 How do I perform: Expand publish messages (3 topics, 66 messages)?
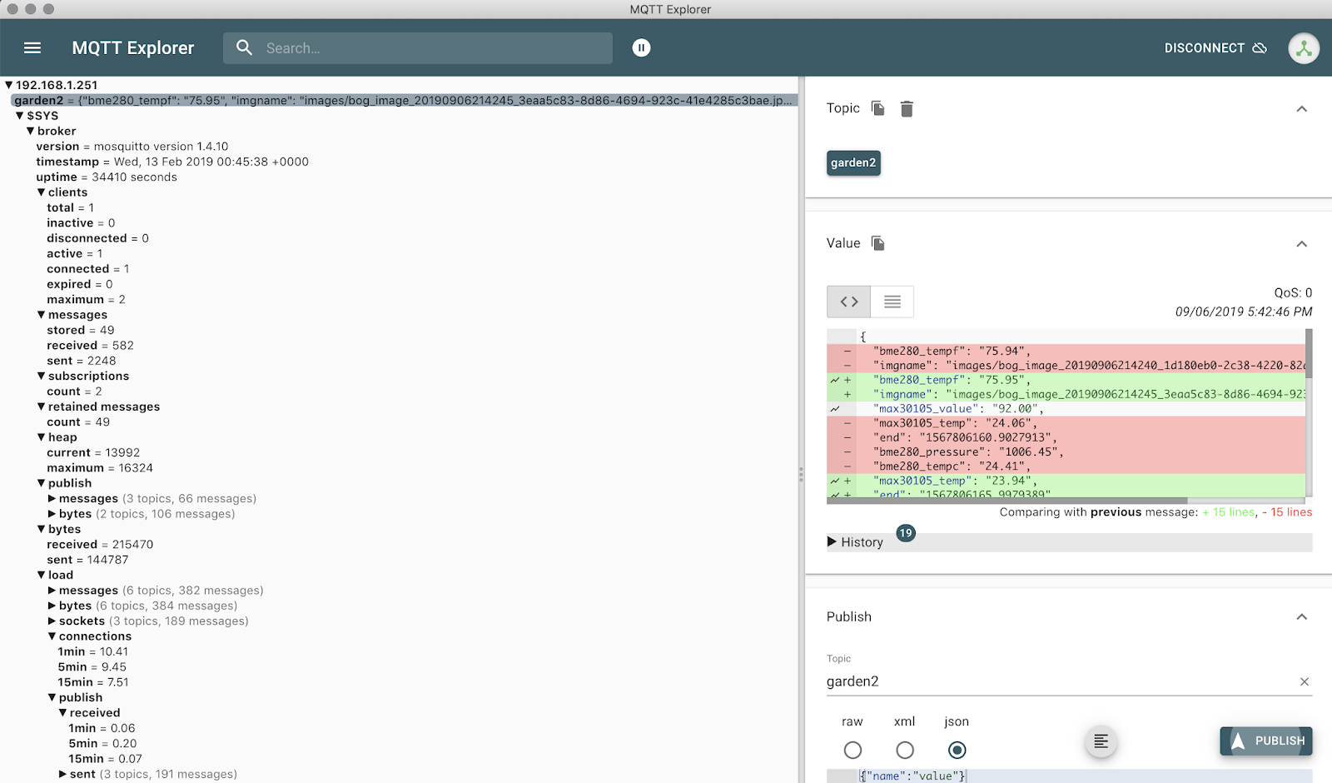click(x=52, y=499)
